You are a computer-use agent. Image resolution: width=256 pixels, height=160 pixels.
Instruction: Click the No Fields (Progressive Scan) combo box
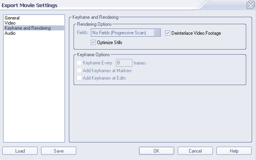pyautogui.click(x=126, y=33)
